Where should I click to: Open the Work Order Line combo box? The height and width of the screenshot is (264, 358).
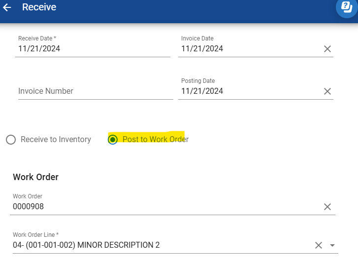pyautogui.click(x=158, y=245)
